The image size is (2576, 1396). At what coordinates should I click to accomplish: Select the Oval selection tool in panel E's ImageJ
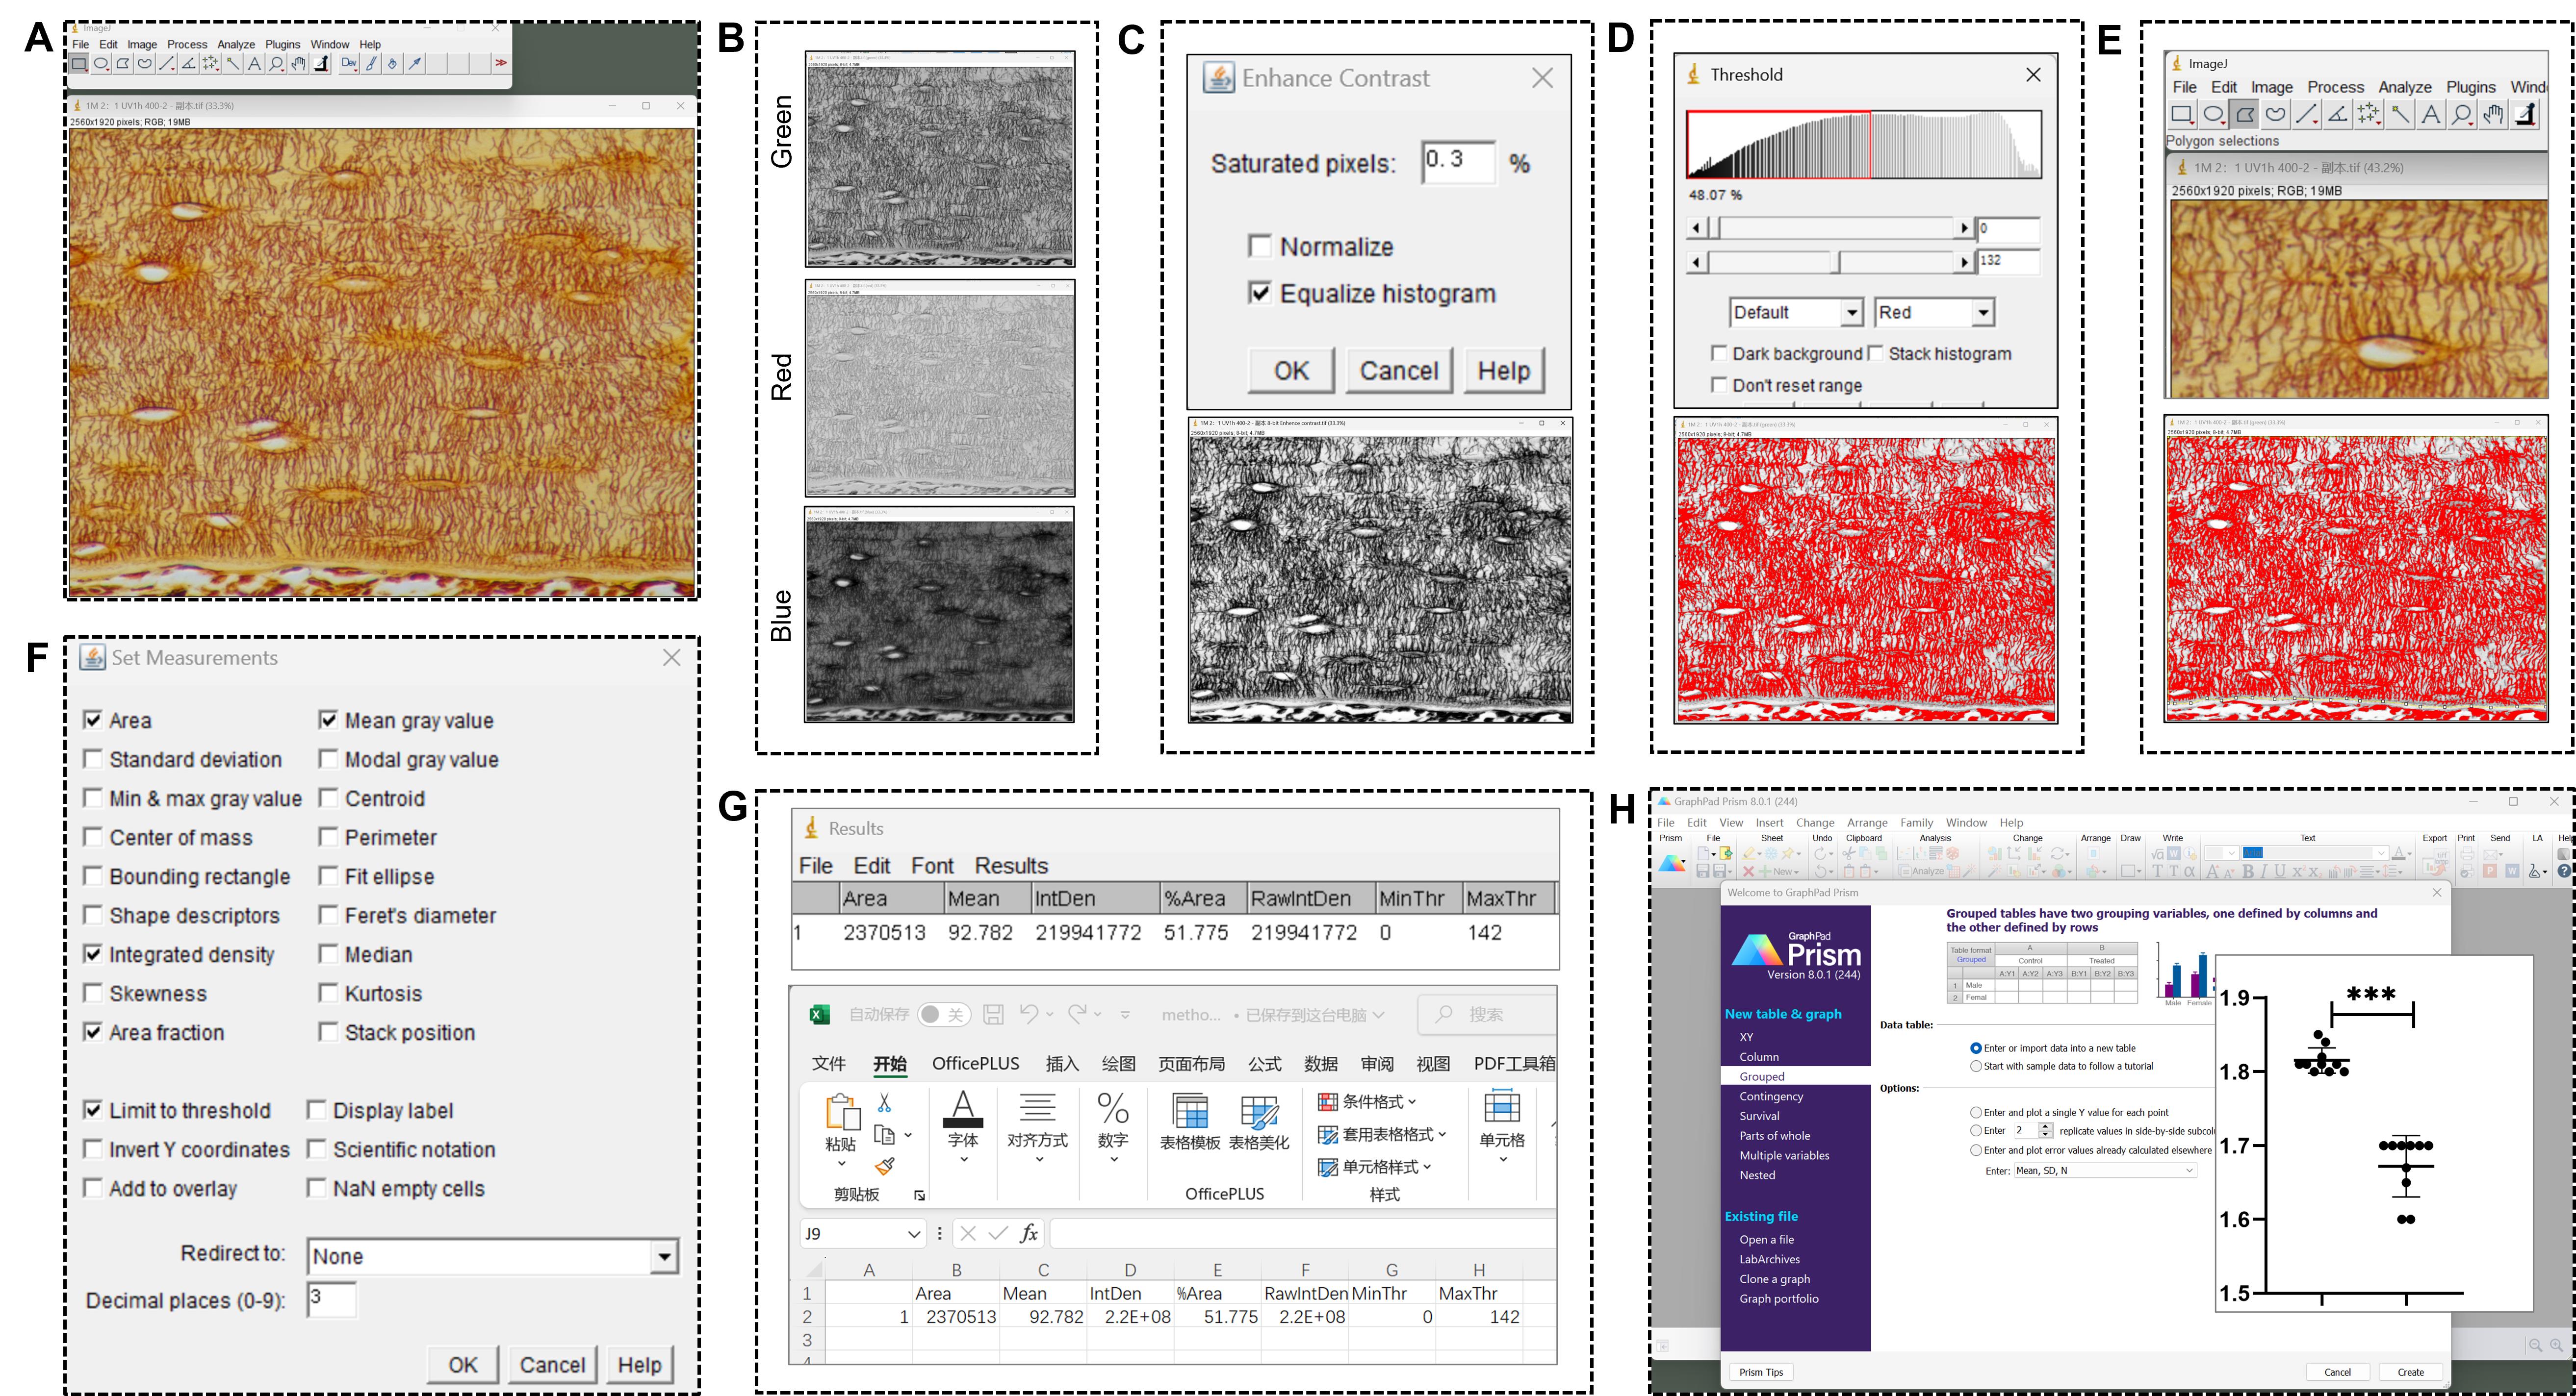2213,114
